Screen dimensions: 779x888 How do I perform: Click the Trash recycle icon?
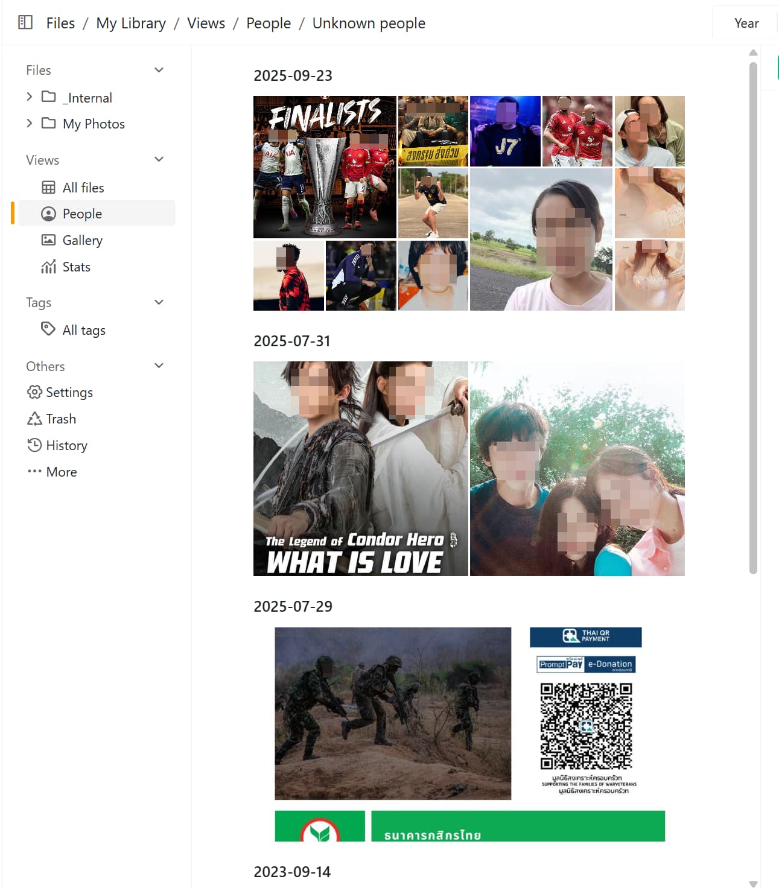(34, 419)
